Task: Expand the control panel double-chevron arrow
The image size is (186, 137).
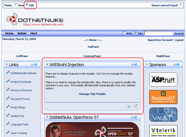Action: pyautogui.click(x=181, y=5)
